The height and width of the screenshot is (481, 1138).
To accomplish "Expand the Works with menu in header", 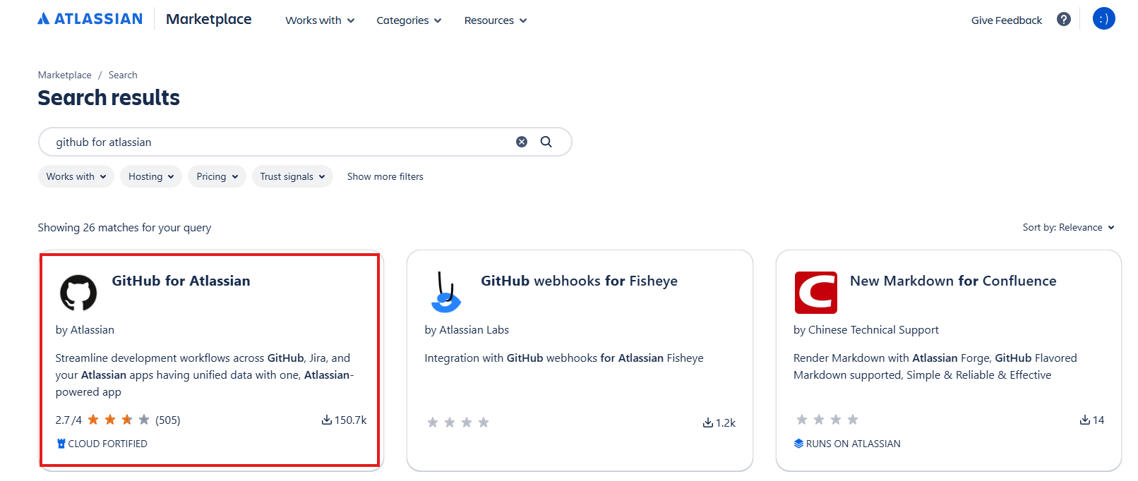I will 320,20.
